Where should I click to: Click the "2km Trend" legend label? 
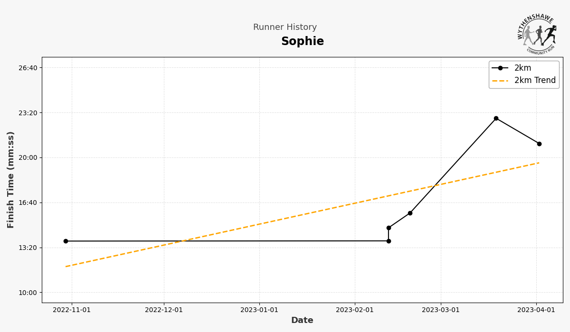click(x=535, y=81)
